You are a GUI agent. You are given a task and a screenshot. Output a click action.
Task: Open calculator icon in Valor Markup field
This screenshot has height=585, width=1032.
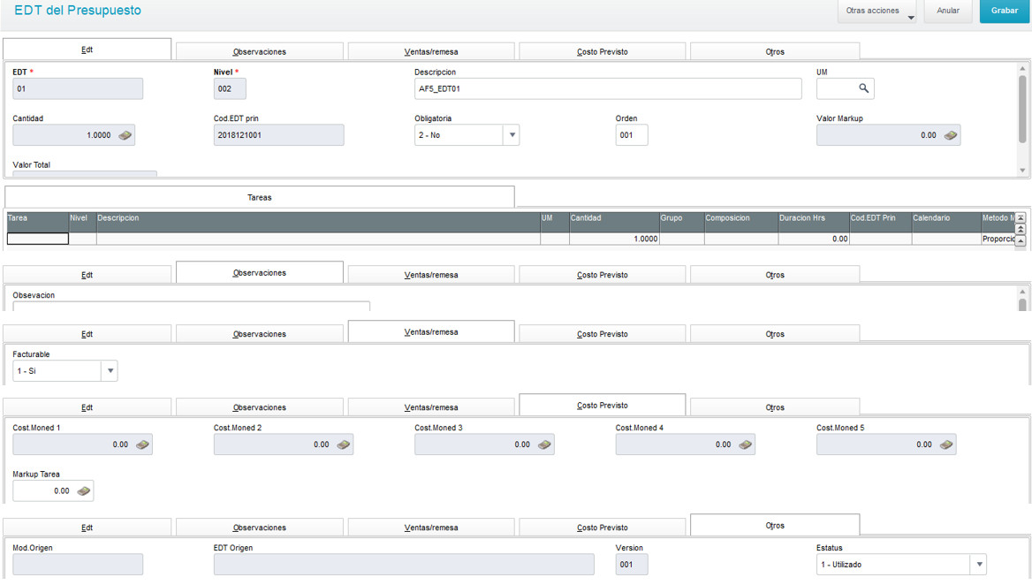click(951, 135)
